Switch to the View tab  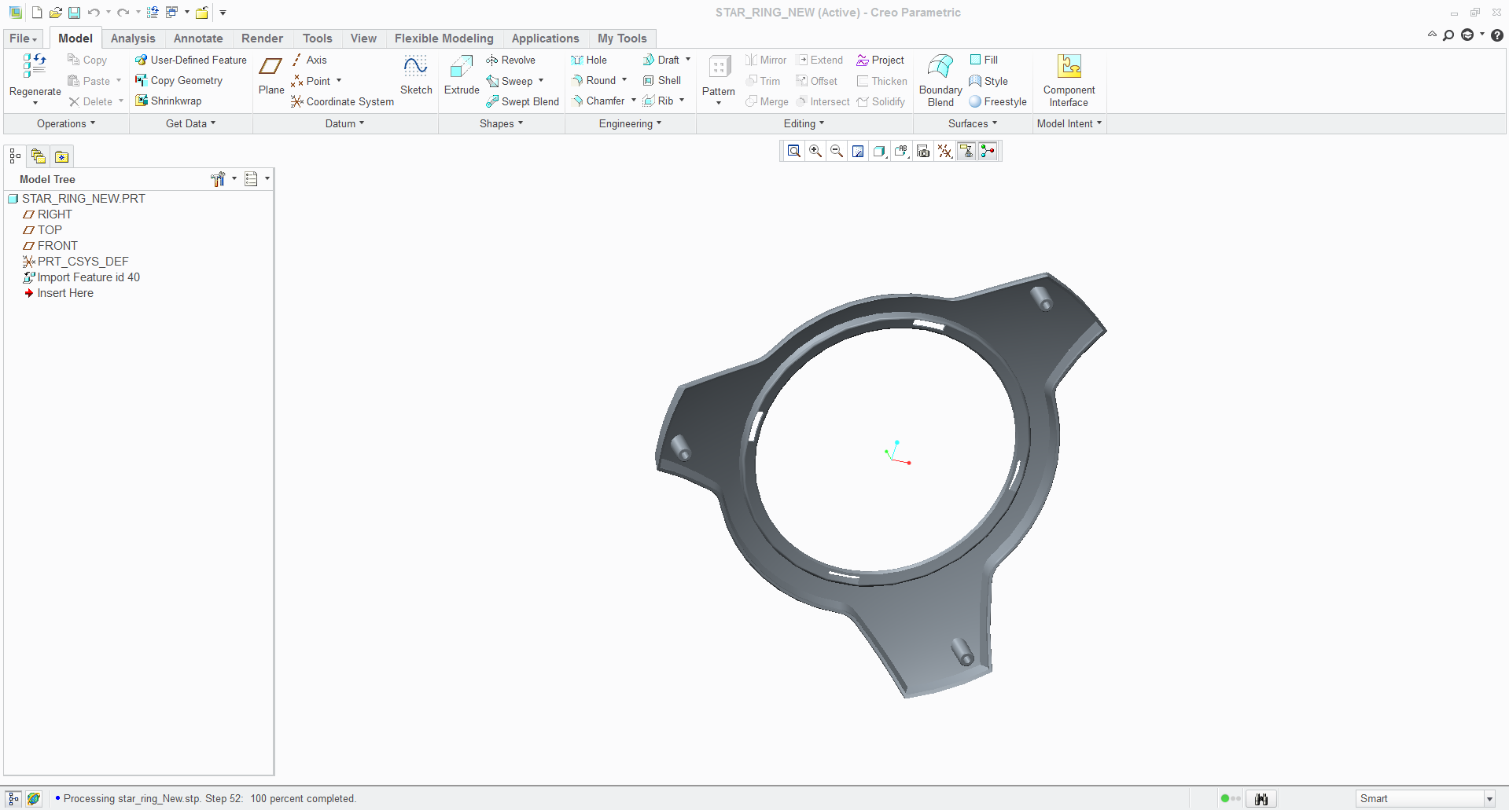tap(363, 38)
